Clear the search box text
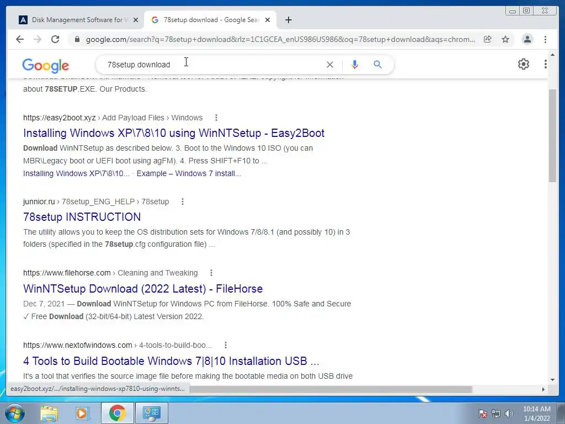Image resolution: width=565 pixels, height=424 pixels. pyautogui.click(x=330, y=65)
